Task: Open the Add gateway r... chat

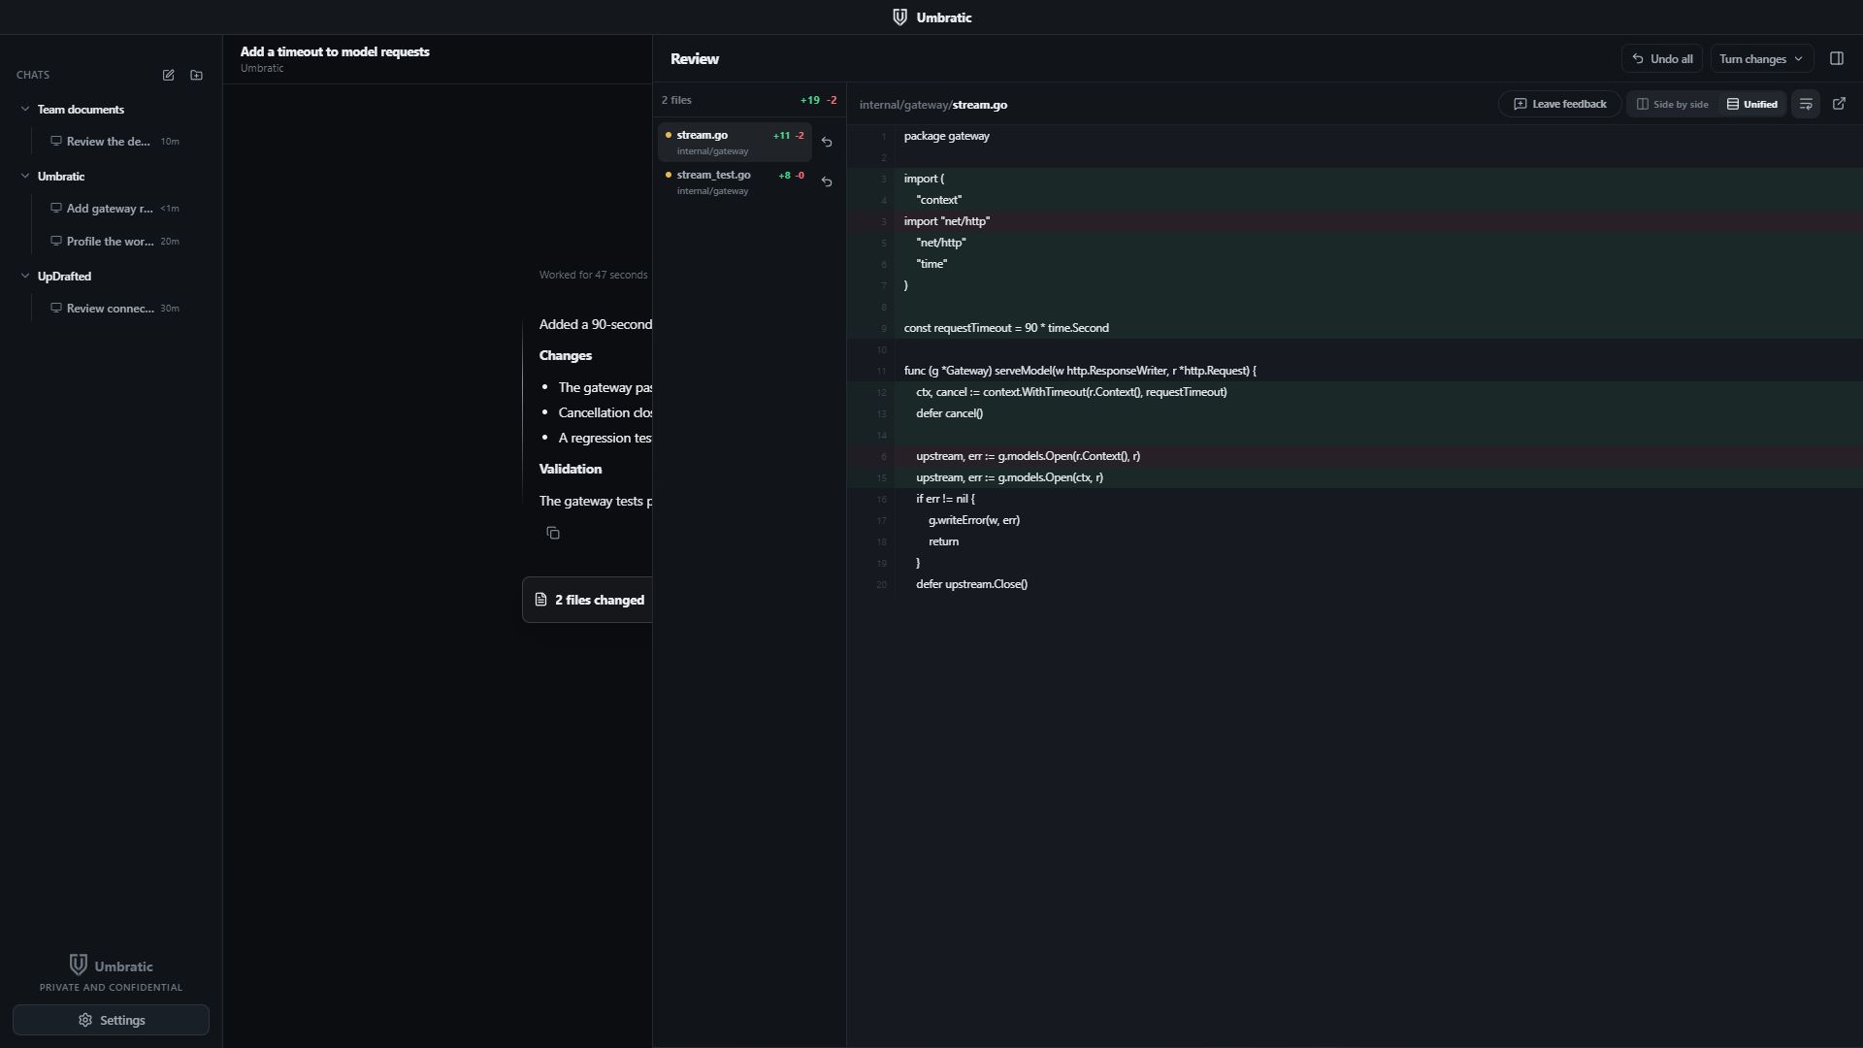Action: tap(115, 209)
